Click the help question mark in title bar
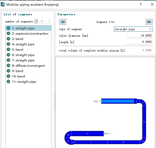This screenshot has height=148, width=156. pos(140,4)
